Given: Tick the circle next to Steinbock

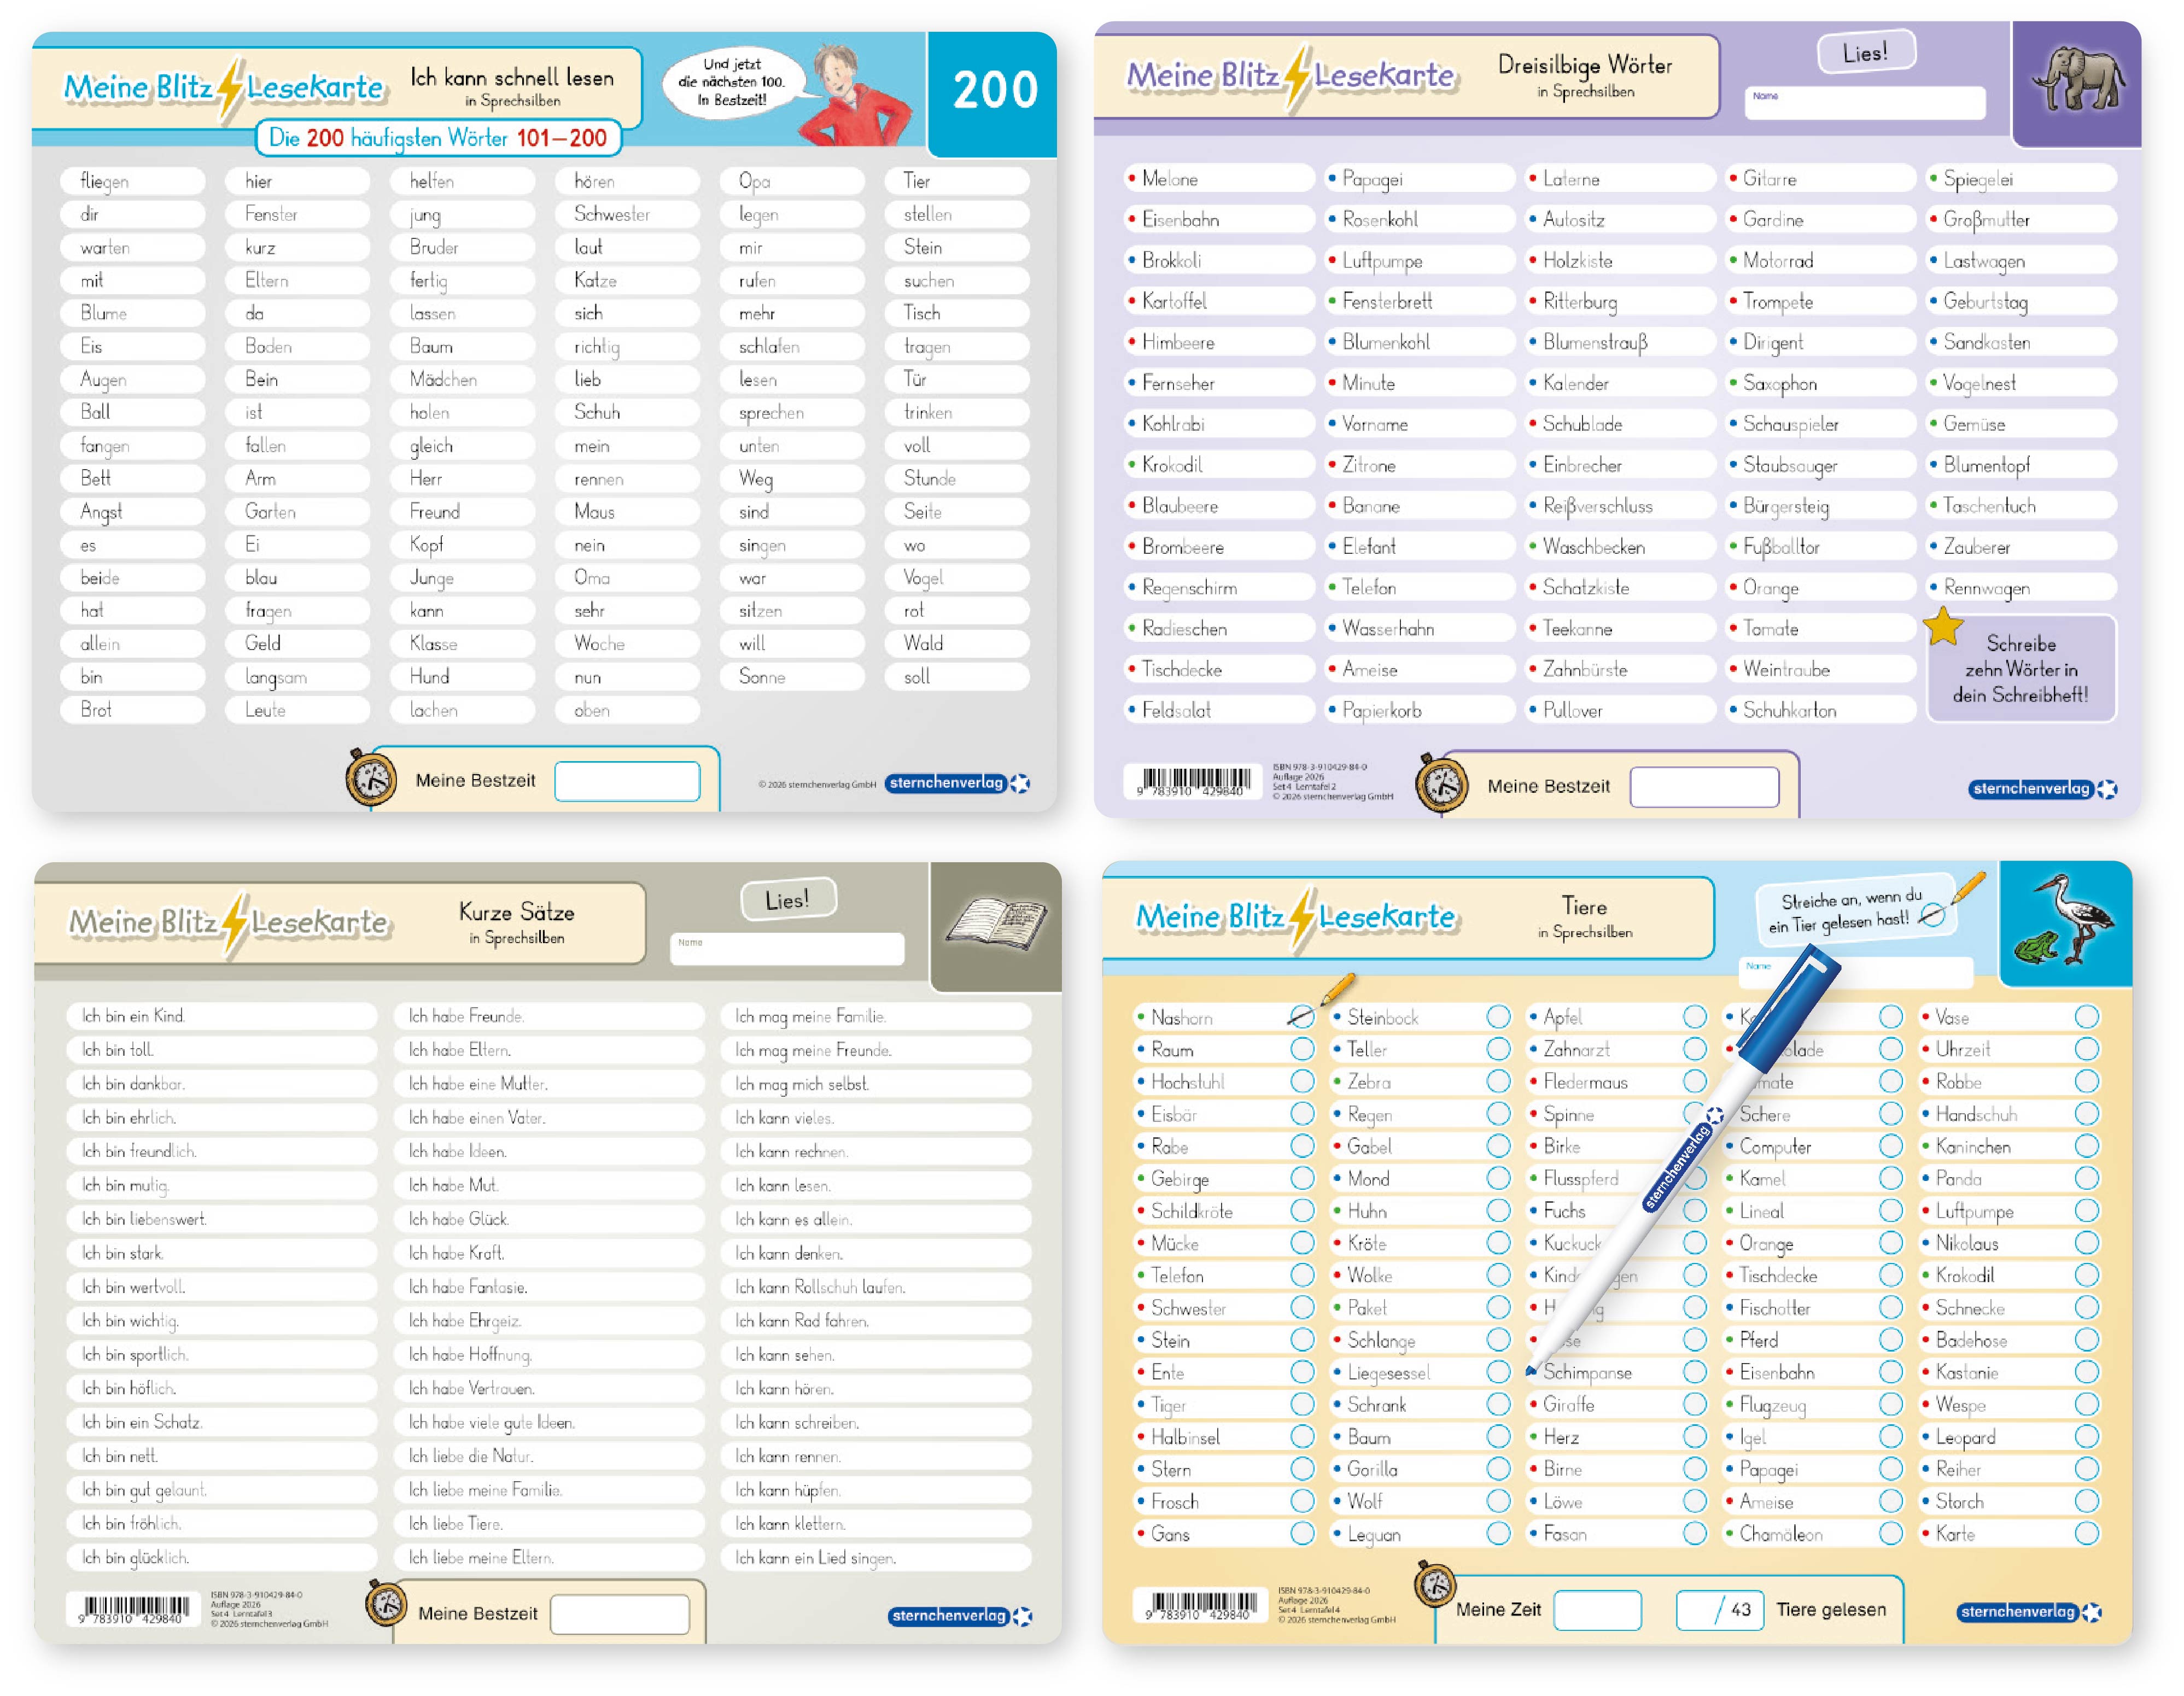Looking at the screenshot, I should click(x=1498, y=1017).
